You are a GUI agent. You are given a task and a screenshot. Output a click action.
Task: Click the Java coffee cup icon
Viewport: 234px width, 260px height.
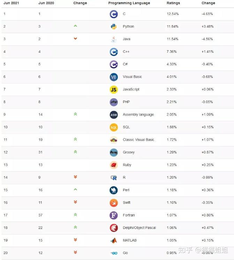click(114, 39)
